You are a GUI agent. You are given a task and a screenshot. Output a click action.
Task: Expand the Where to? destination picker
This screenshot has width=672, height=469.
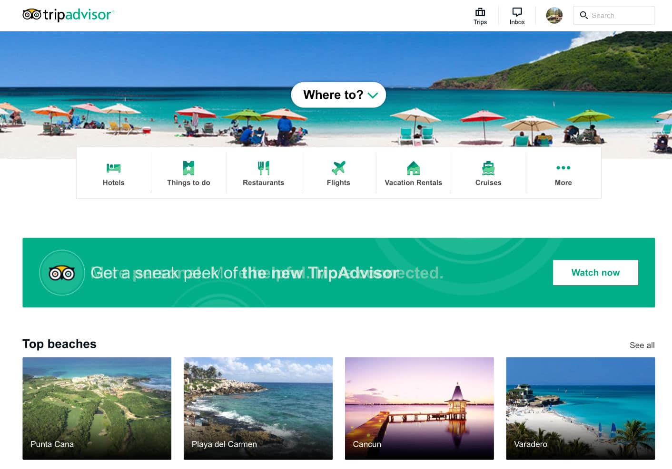tap(338, 95)
